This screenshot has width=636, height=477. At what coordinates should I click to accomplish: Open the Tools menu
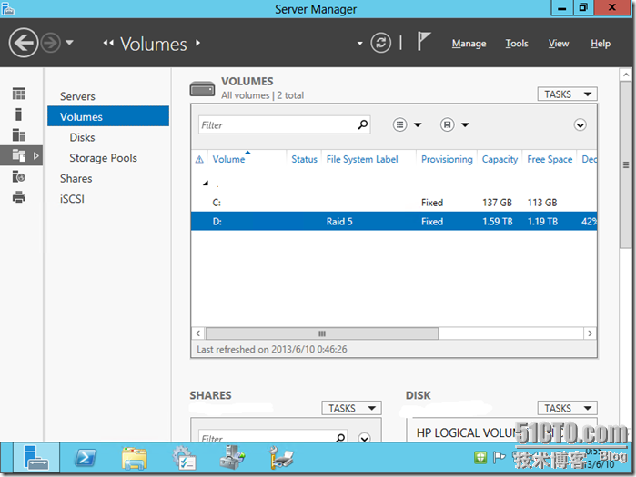click(517, 44)
